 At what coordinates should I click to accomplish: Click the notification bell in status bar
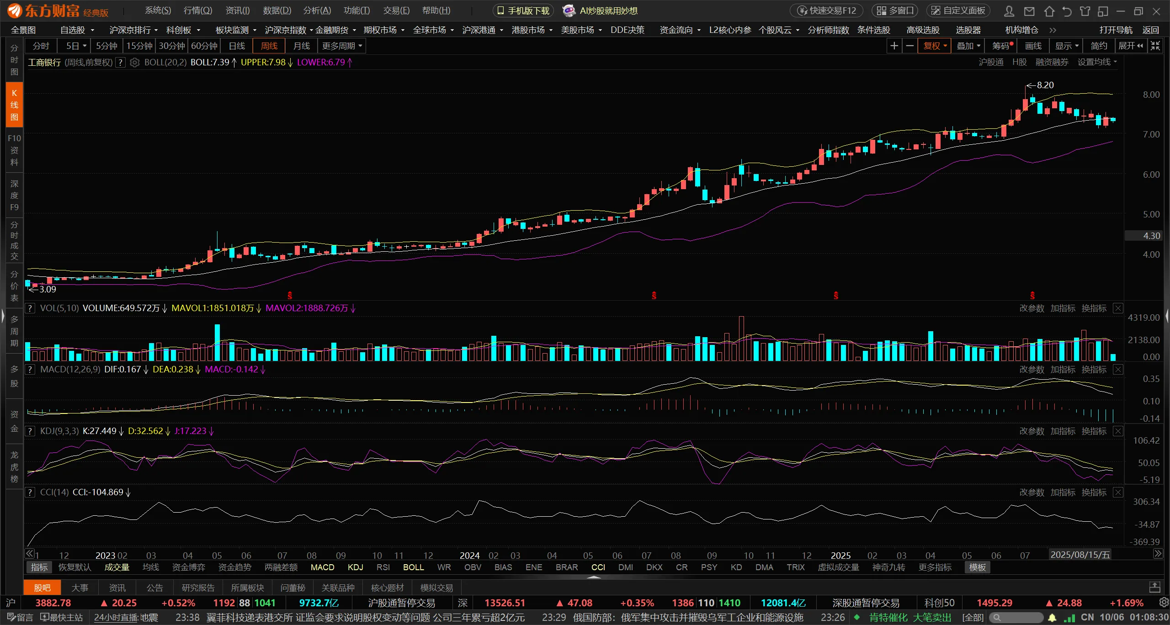coord(1052,618)
